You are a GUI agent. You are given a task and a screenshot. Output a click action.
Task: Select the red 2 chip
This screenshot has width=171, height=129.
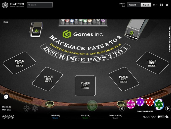pos(150,102)
